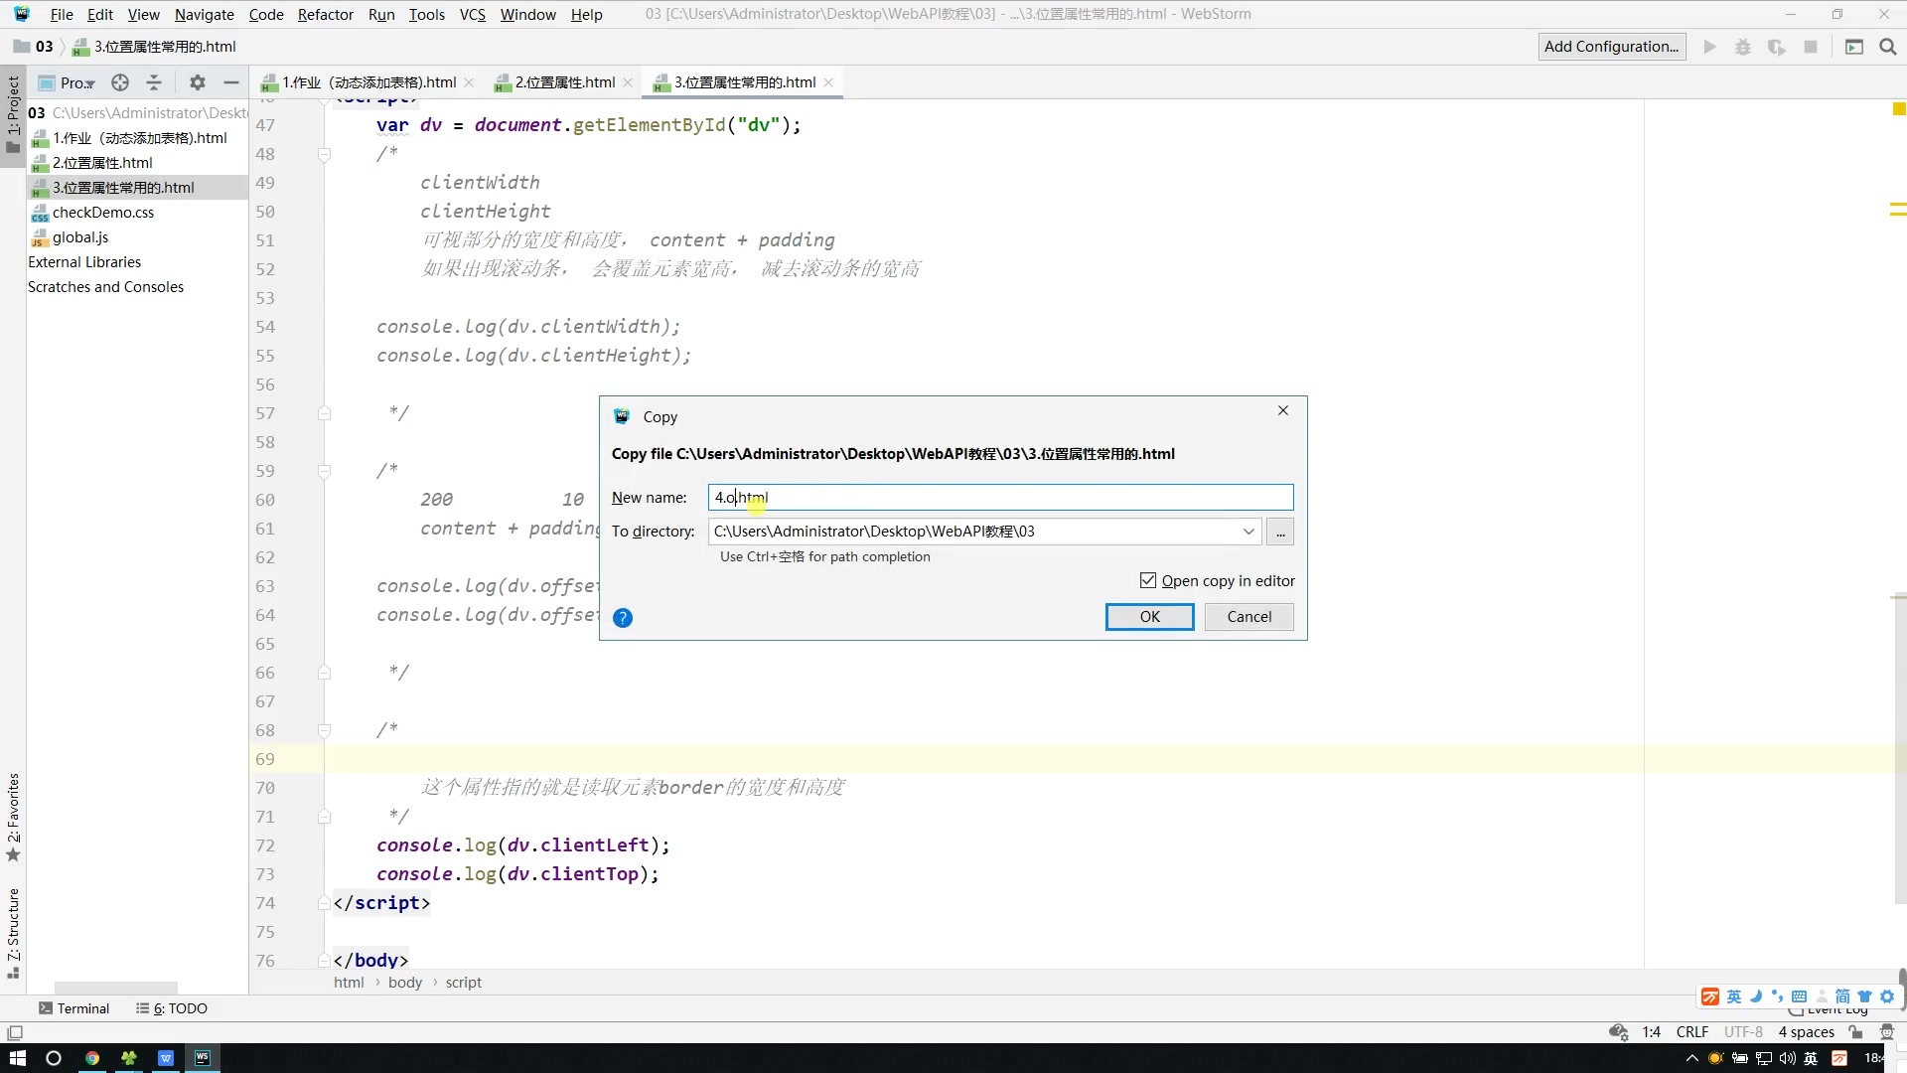
Task: Expand the To directory dropdown arrow
Action: tap(1248, 533)
